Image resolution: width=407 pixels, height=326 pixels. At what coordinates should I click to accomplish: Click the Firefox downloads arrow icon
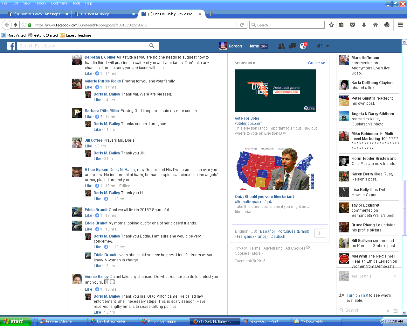tap(364, 25)
